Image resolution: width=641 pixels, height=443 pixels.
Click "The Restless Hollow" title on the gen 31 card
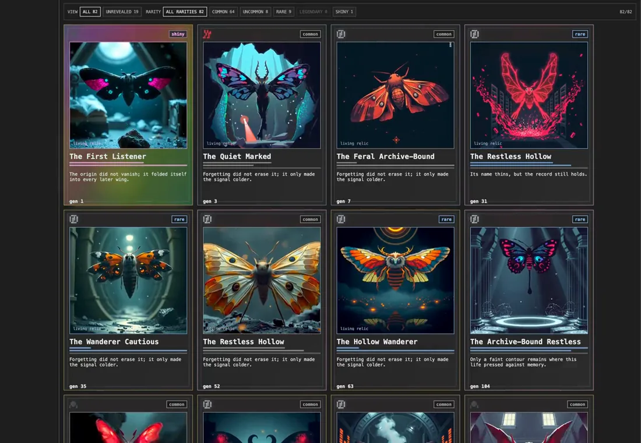coord(510,157)
